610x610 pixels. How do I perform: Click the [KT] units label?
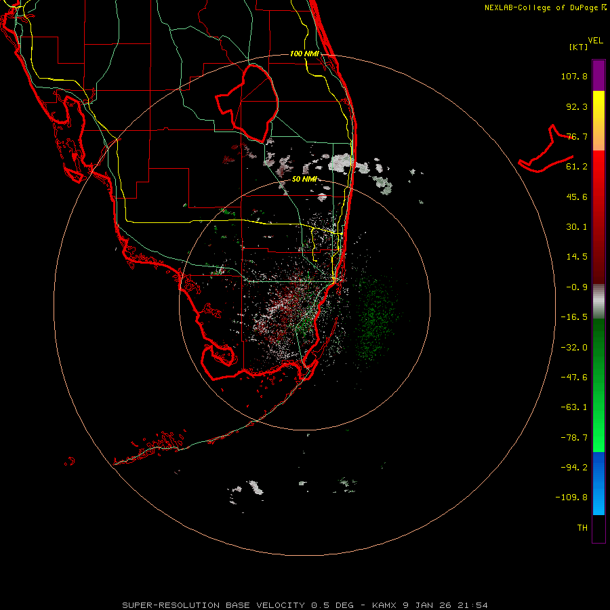[x=579, y=47]
